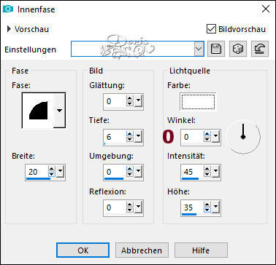Click the Tiefe value field

115,137
